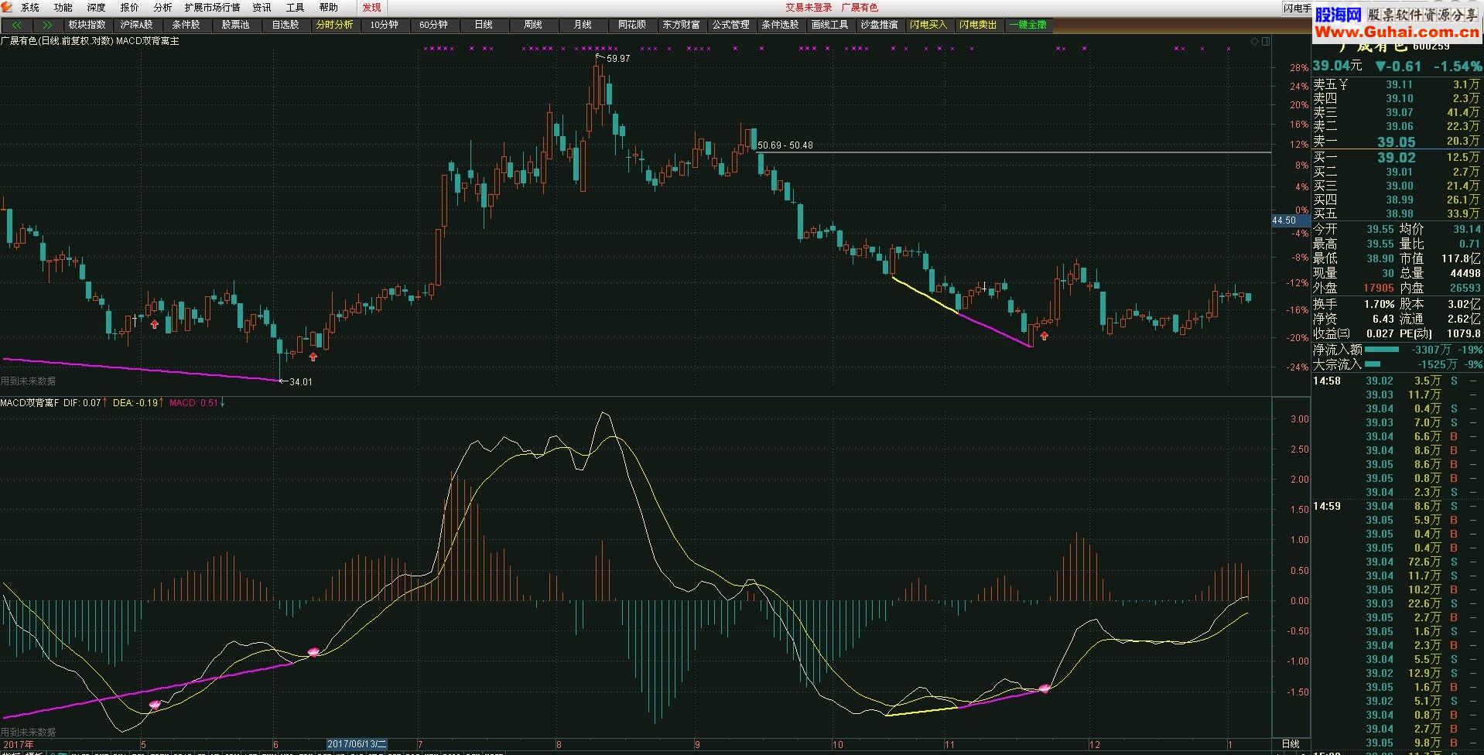Open the 资讯 menu

(x=262, y=8)
